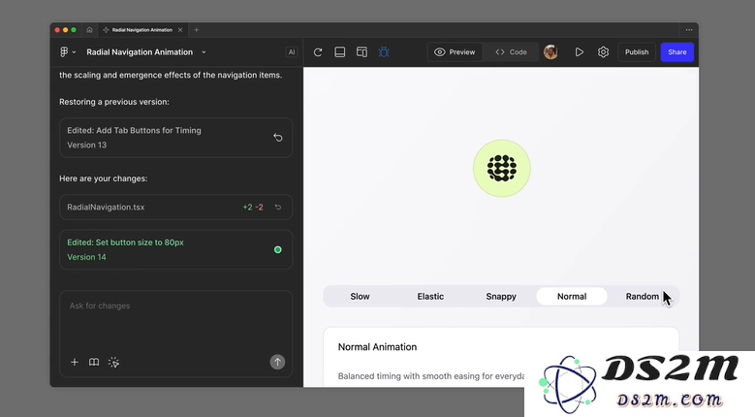Click the blue Share button
755x417 pixels.
point(676,52)
